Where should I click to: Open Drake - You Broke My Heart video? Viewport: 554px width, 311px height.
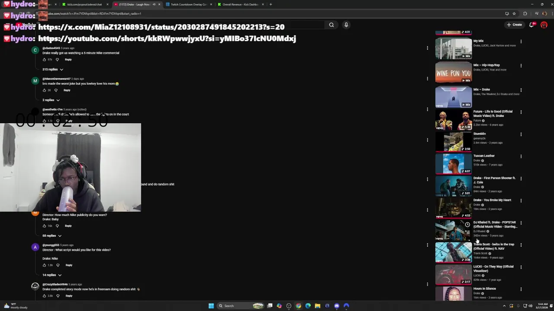[x=454, y=208]
